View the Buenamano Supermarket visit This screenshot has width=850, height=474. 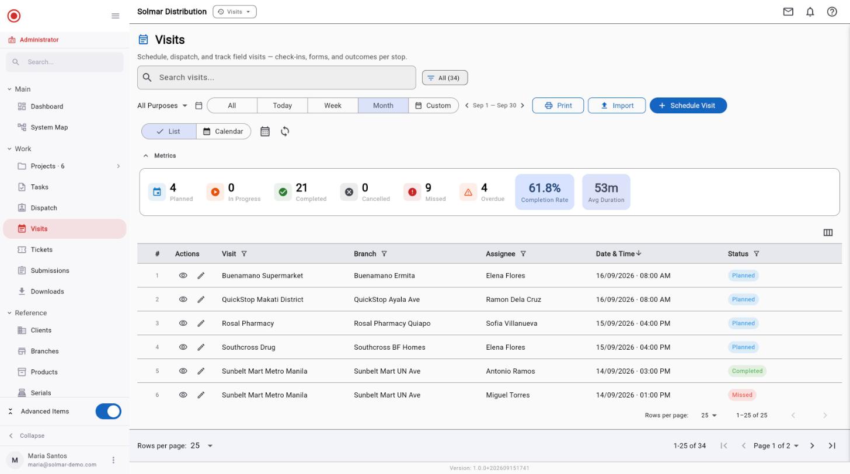tap(183, 276)
